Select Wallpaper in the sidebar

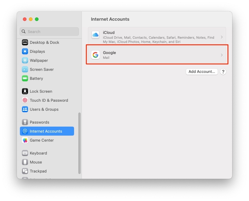pos(39,61)
